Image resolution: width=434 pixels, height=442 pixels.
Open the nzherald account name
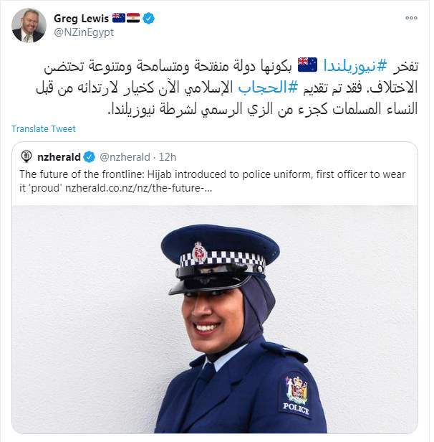pyautogui.click(x=59, y=157)
